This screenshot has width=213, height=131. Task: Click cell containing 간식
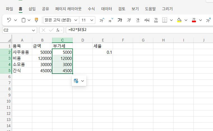(x=22, y=71)
